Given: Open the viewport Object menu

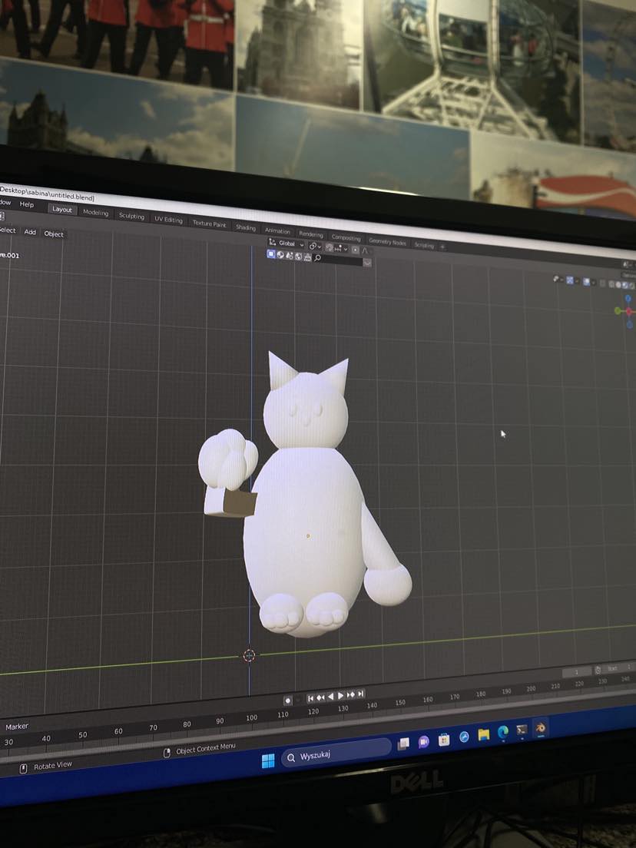Looking at the screenshot, I should [54, 234].
